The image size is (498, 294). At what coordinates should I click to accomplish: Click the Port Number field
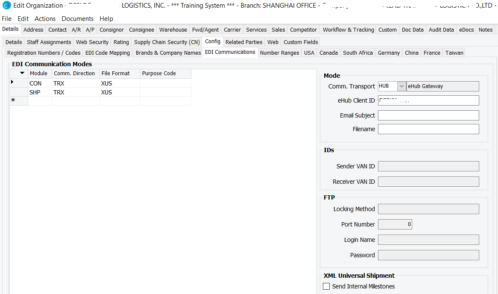(x=395, y=224)
